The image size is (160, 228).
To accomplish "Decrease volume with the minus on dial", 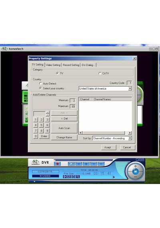I will [x=136, y=177].
